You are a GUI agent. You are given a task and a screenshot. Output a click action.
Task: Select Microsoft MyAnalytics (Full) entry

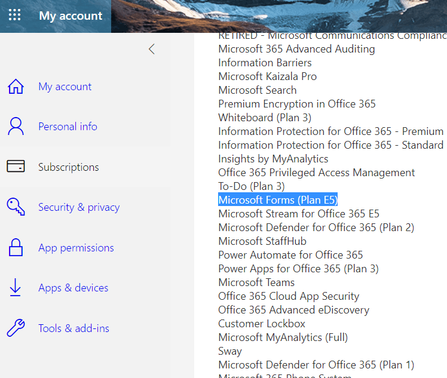coord(283,337)
